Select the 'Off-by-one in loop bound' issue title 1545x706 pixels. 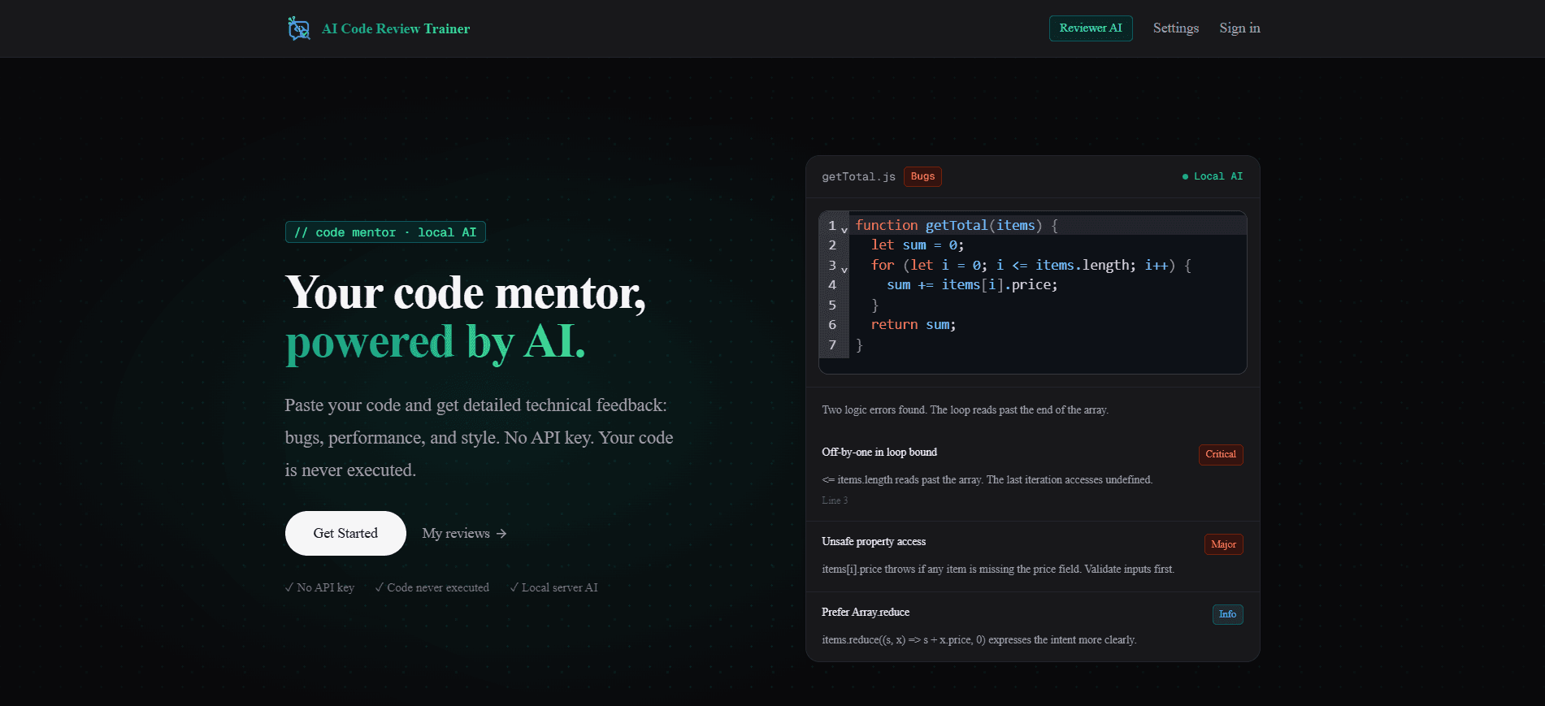[879, 453]
